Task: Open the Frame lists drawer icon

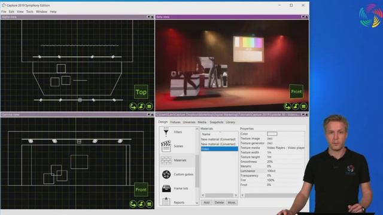Action: click(x=166, y=189)
